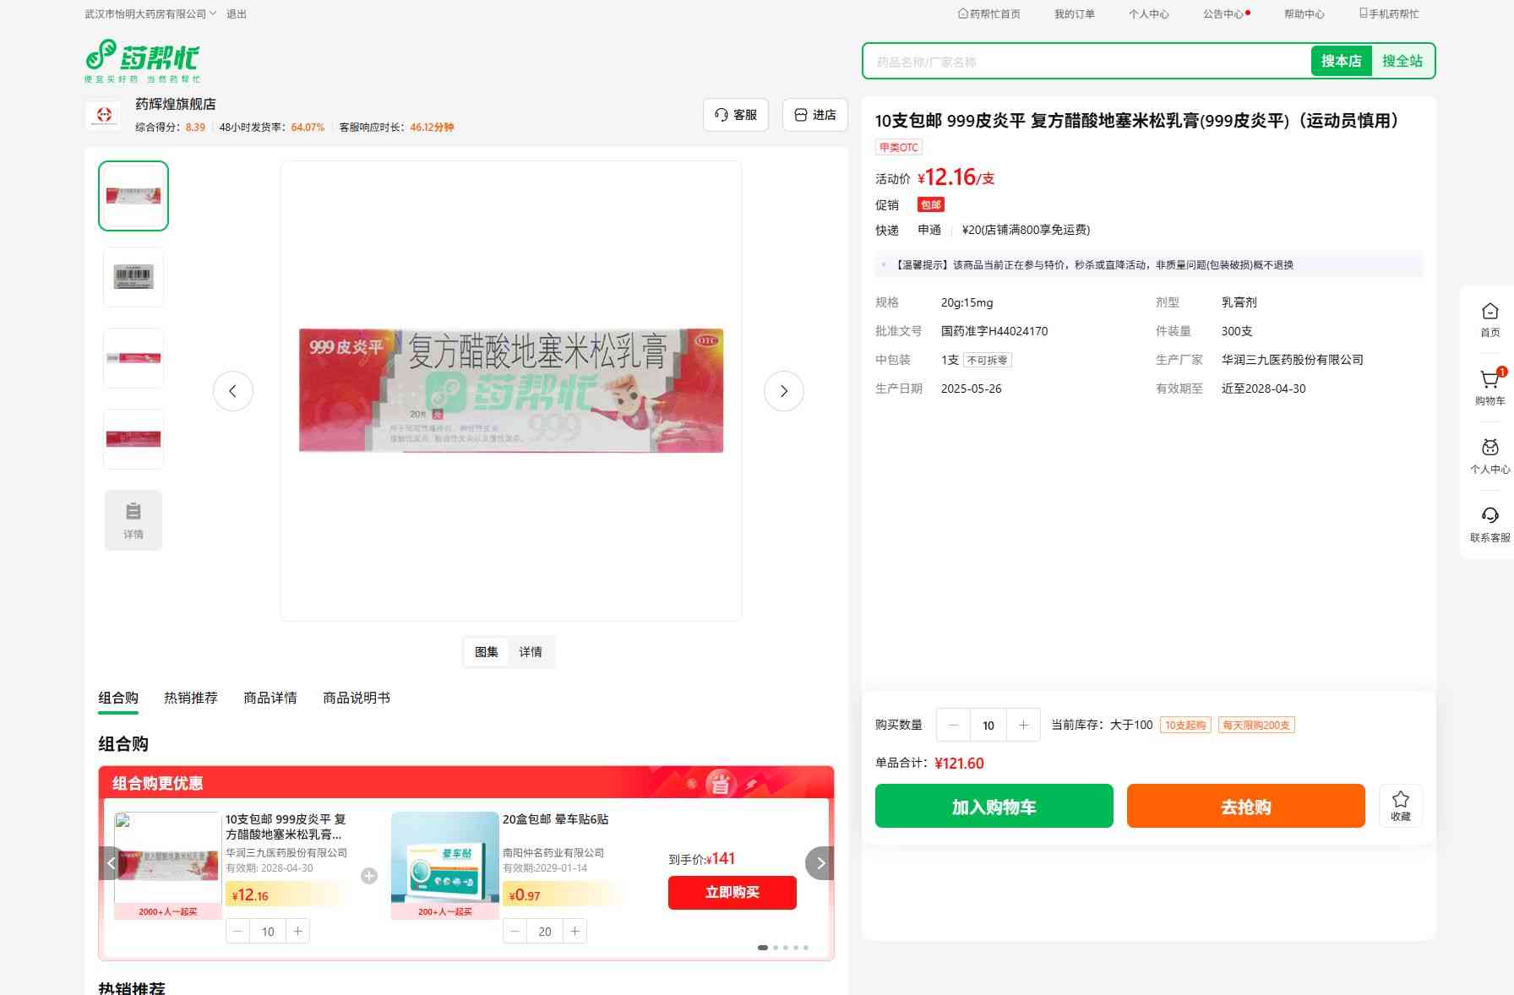
Task: Select the first carousel pagination dot
Action: coord(763,948)
